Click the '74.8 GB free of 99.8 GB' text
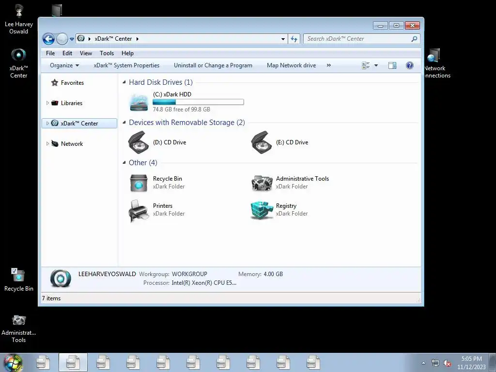 (181, 109)
